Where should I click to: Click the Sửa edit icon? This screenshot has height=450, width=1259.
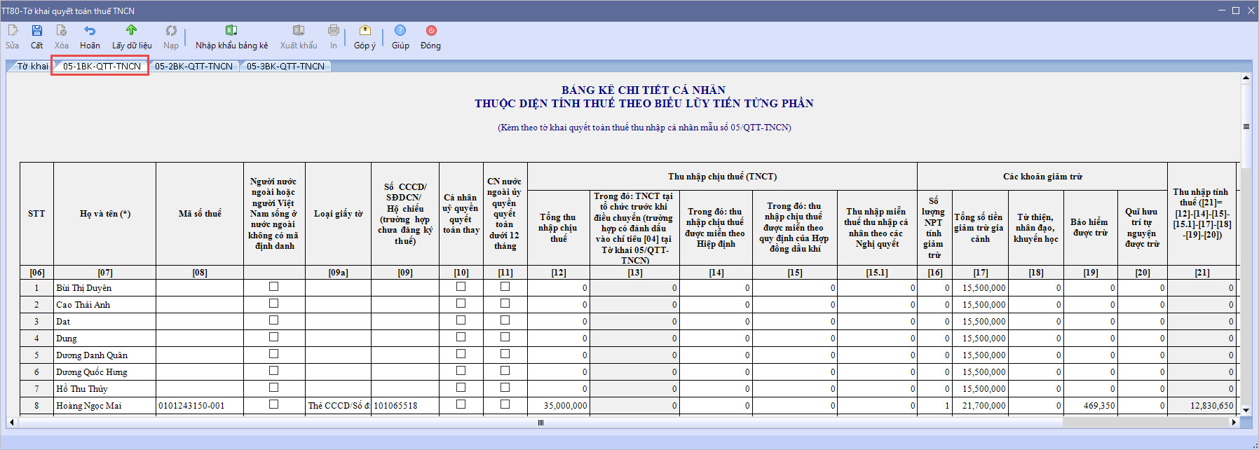(x=13, y=30)
